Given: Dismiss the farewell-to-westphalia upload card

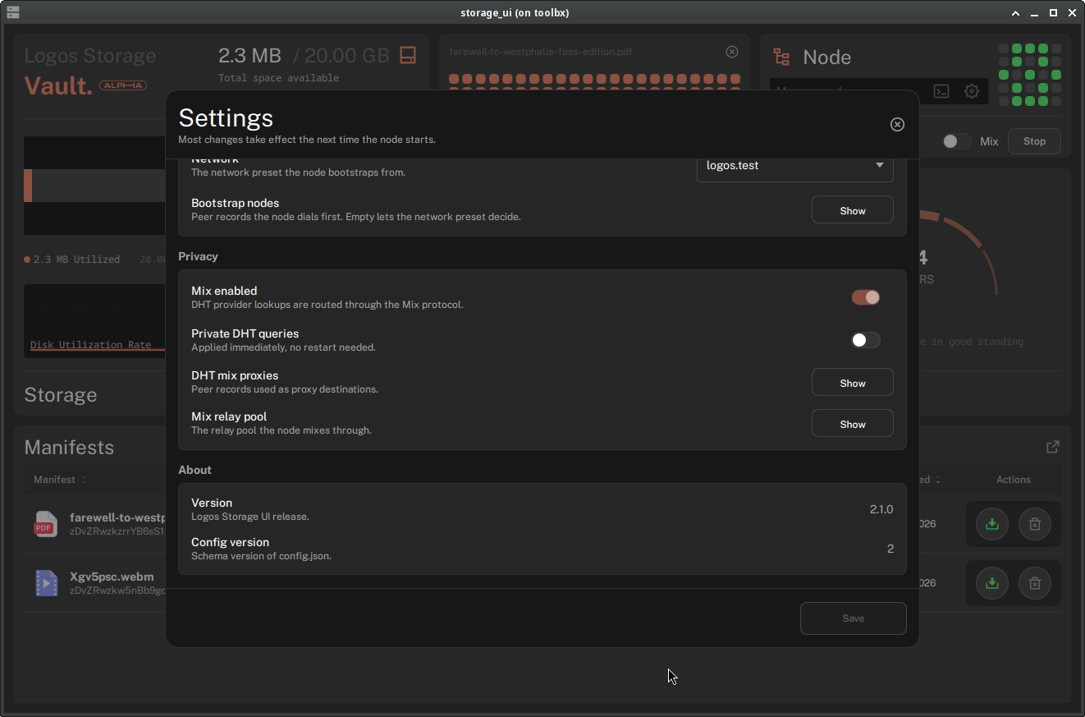Looking at the screenshot, I should (x=732, y=52).
